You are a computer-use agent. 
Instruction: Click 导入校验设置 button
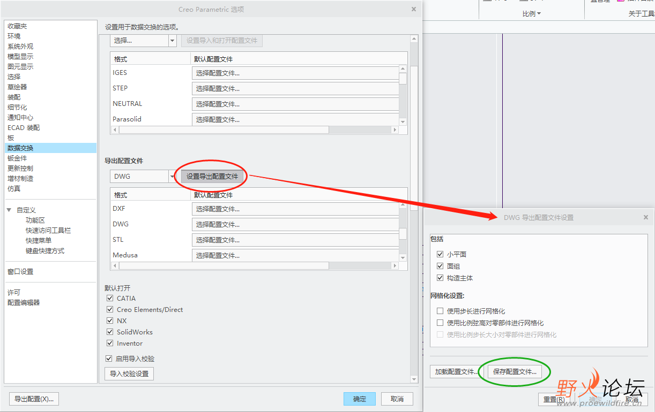tap(129, 374)
